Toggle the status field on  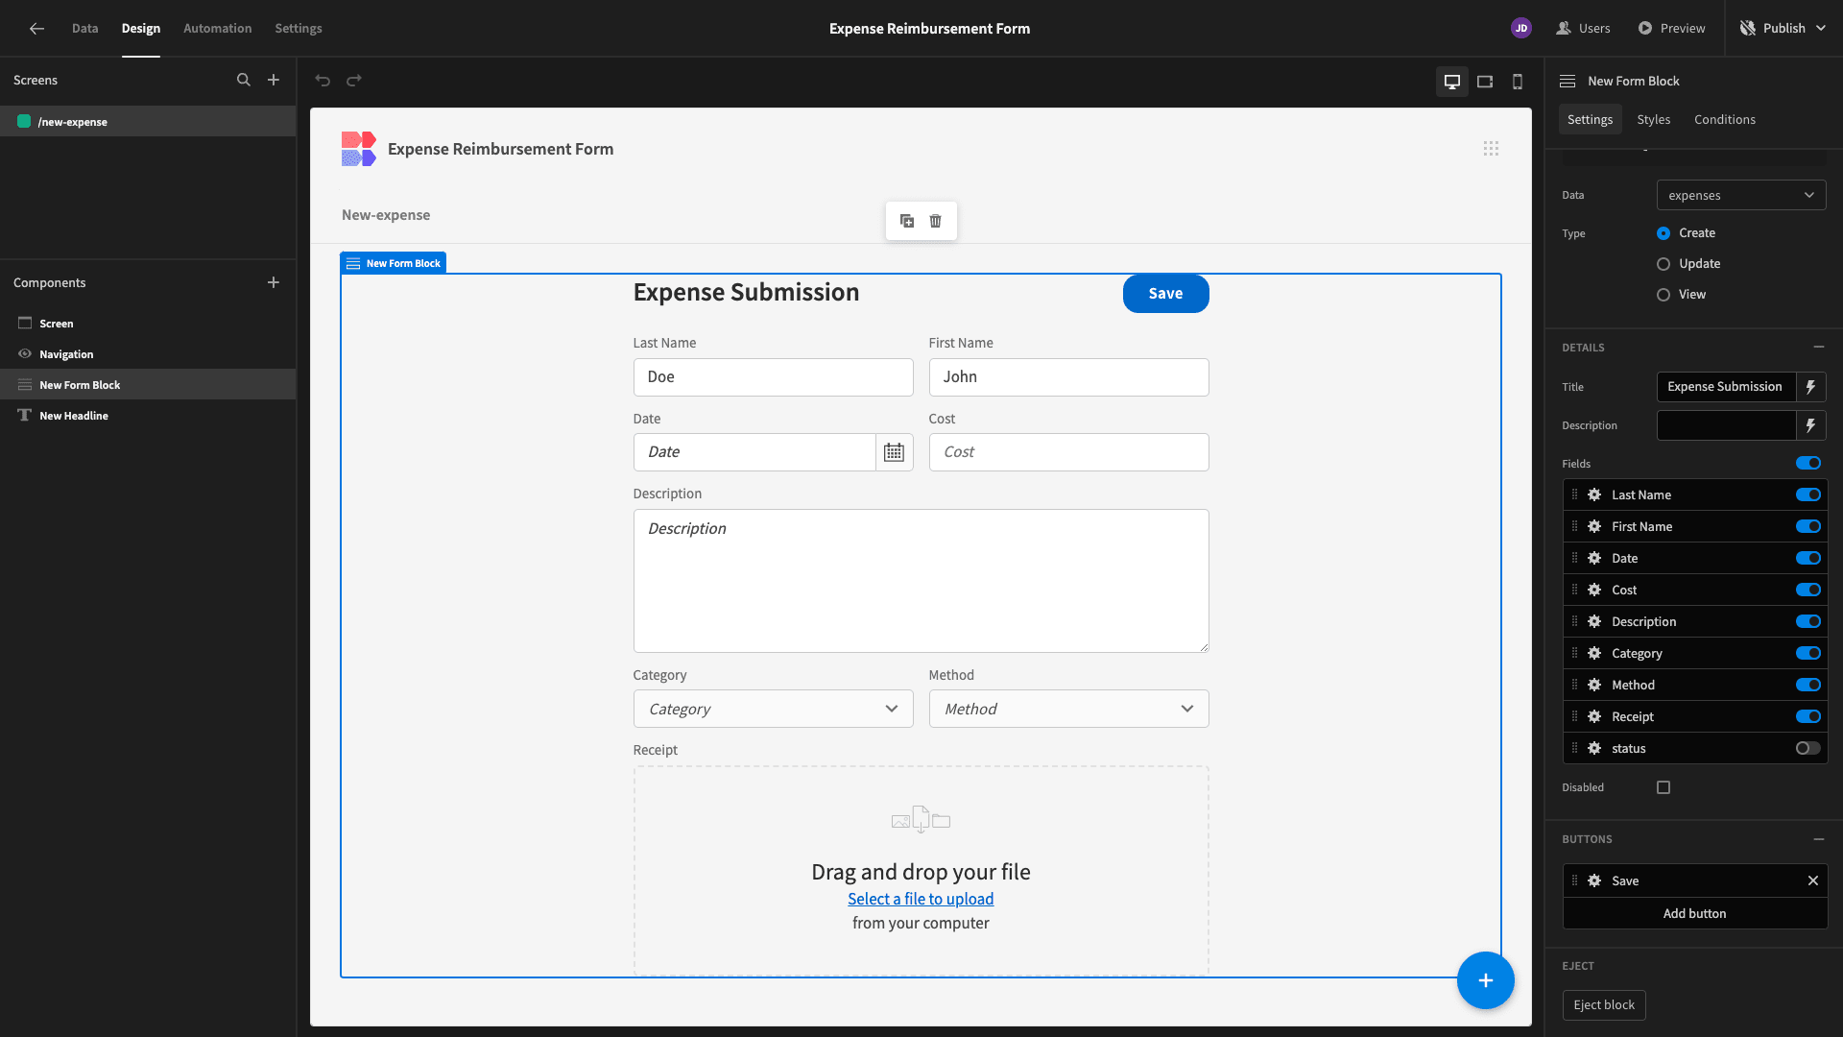[1808, 748]
